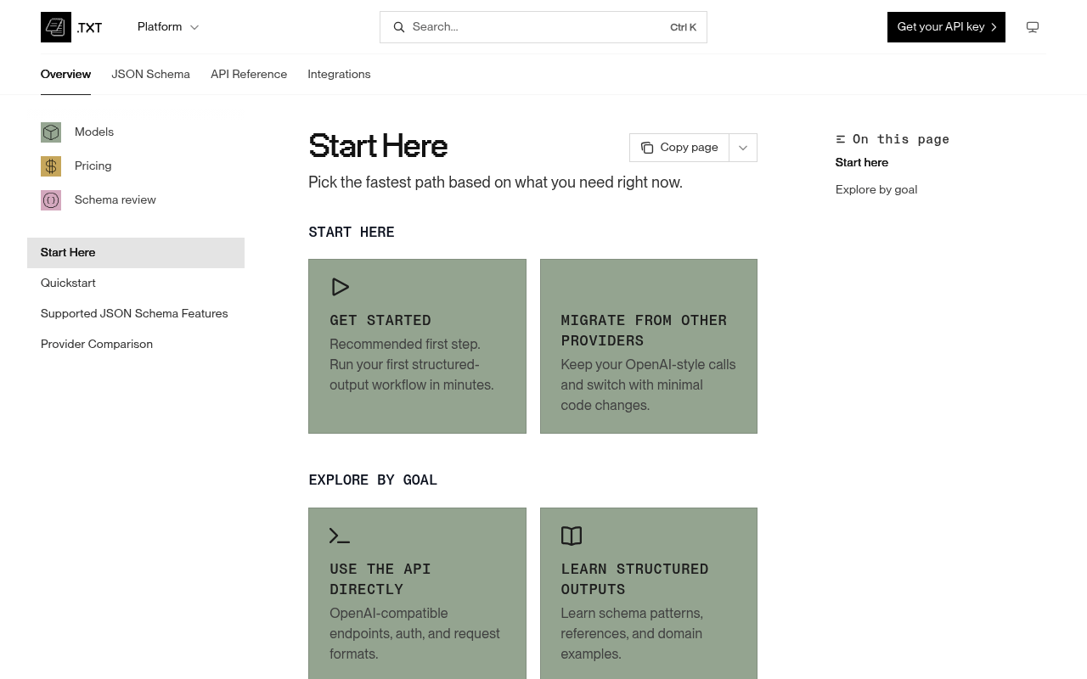Click Get your API key button
Viewport: 1087px width, 679px height.
[x=946, y=27]
